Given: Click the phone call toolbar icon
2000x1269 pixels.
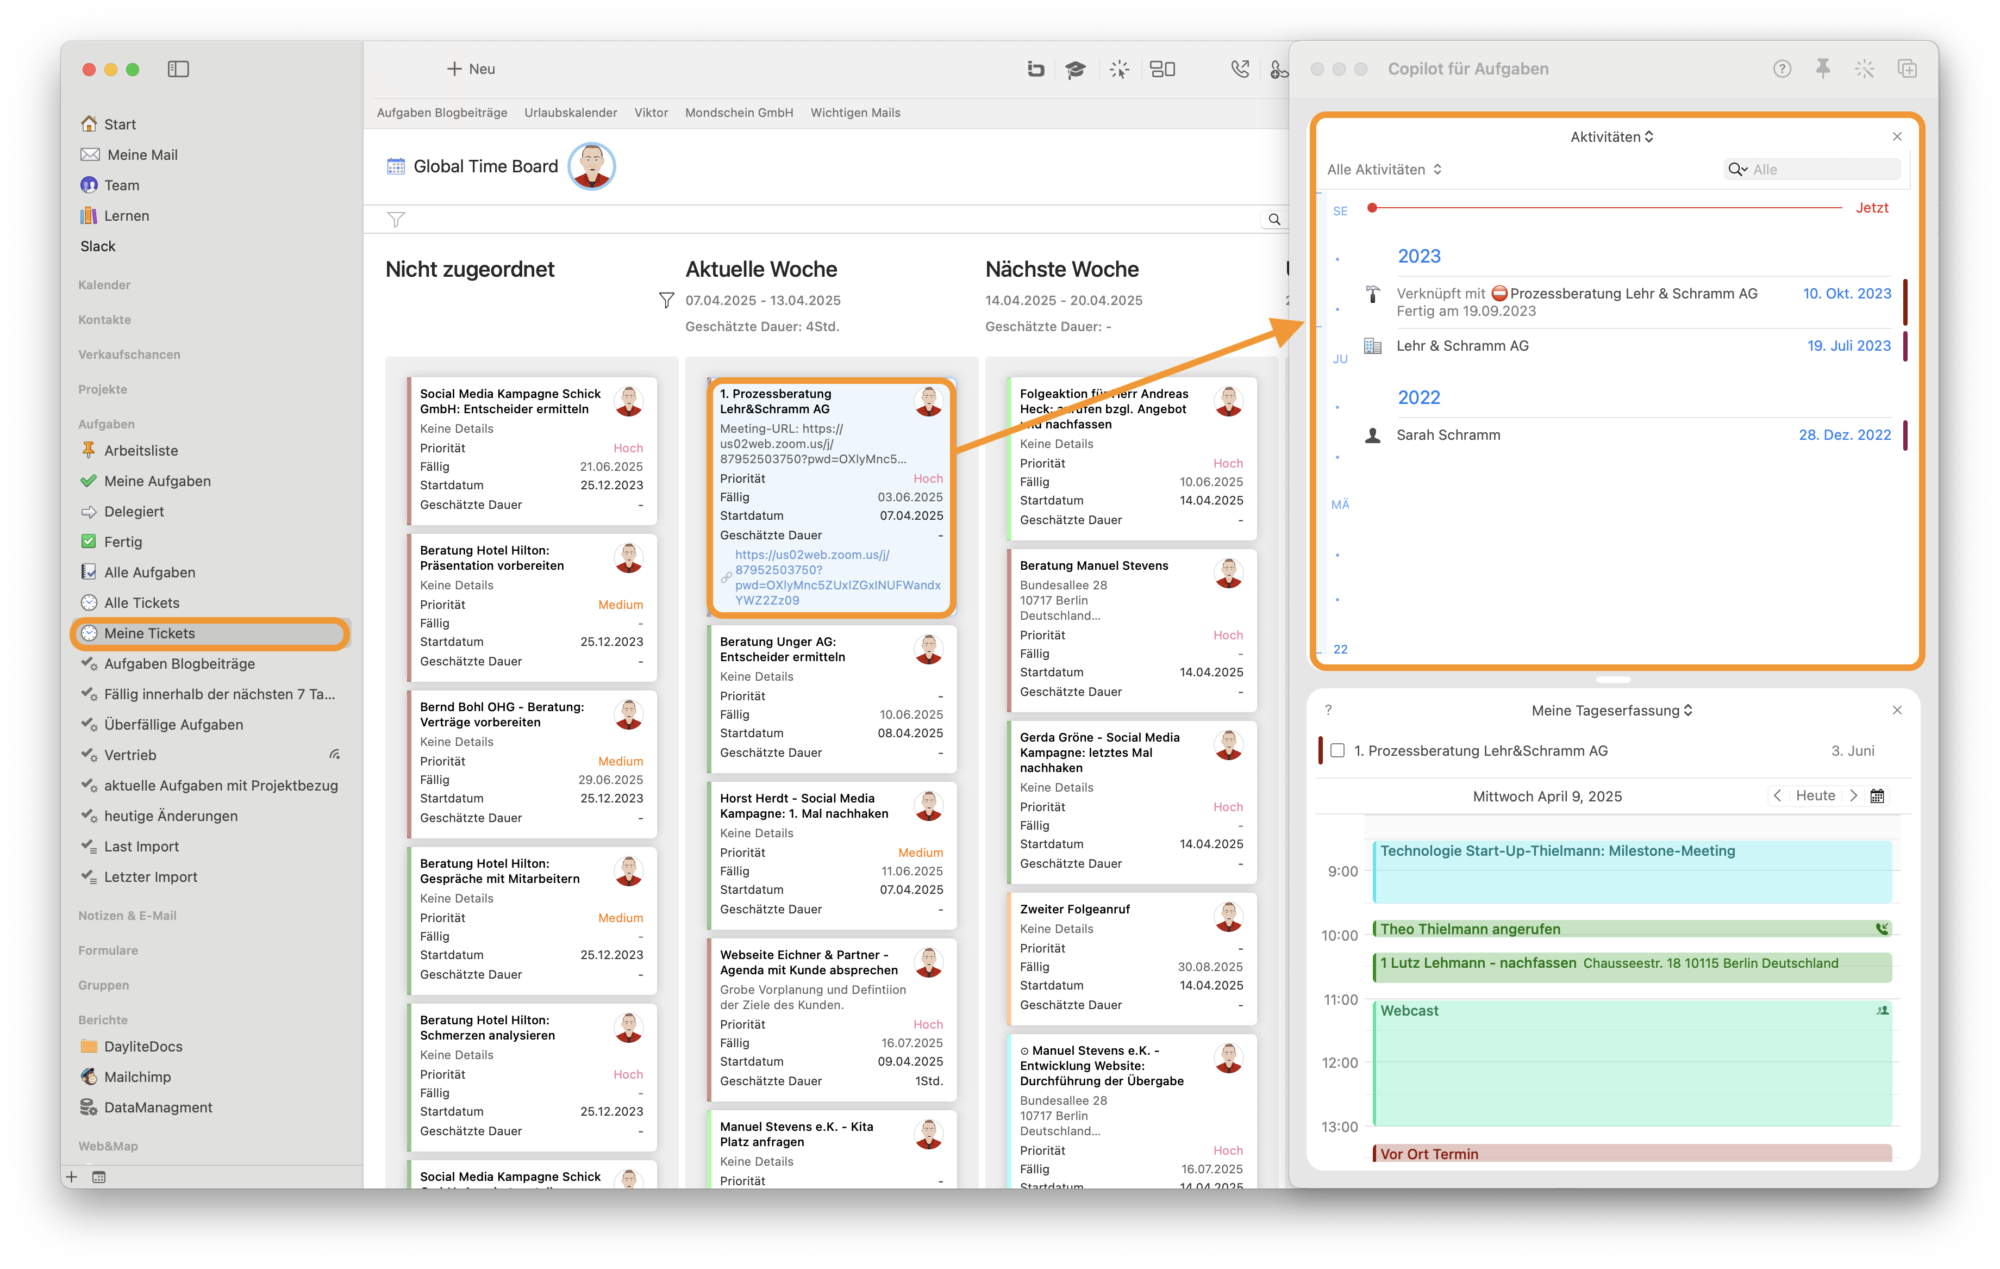Looking at the screenshot, I should (1239, 69).
